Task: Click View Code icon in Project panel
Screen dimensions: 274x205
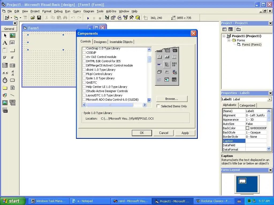Action: coord(224,29)
